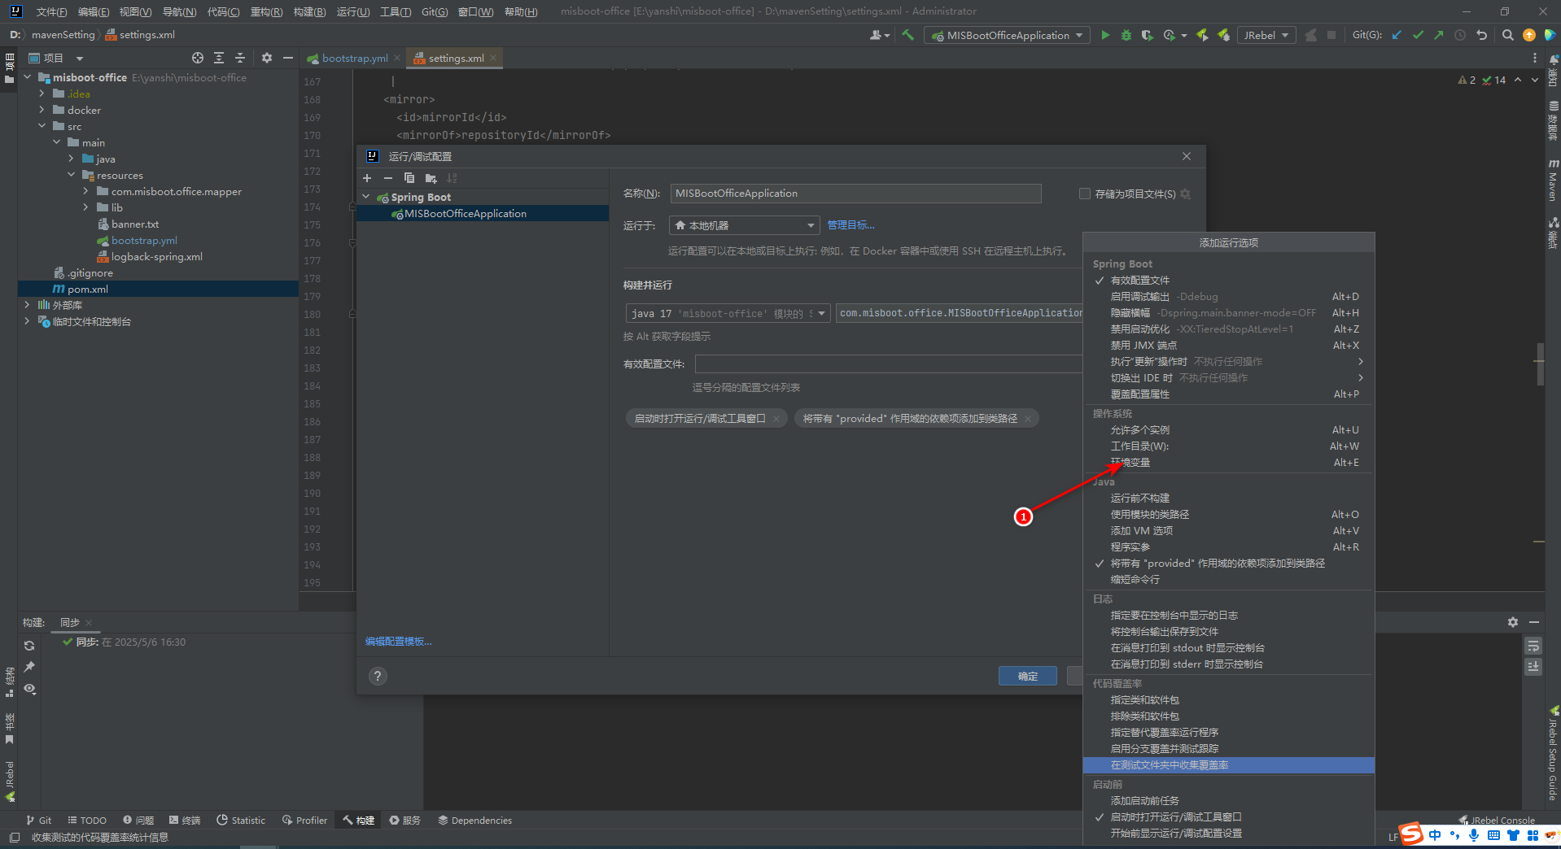Open MISBootOfficeApplication run configuration dropdown

(x=1007, y=35)
